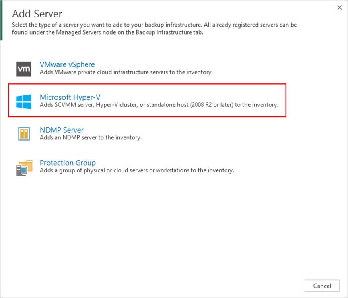Image resolution: width=348 pixels, height=298 pixels.
Task: Click the VMware vSphere vm icon
Action: pos(24,69)
